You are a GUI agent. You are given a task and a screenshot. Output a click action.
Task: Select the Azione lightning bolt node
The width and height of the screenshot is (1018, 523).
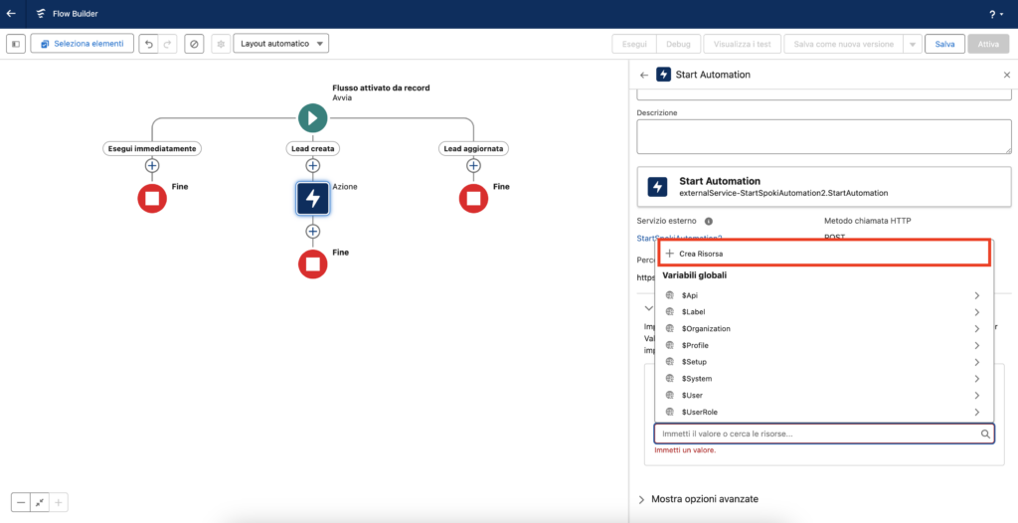[312, 198]
